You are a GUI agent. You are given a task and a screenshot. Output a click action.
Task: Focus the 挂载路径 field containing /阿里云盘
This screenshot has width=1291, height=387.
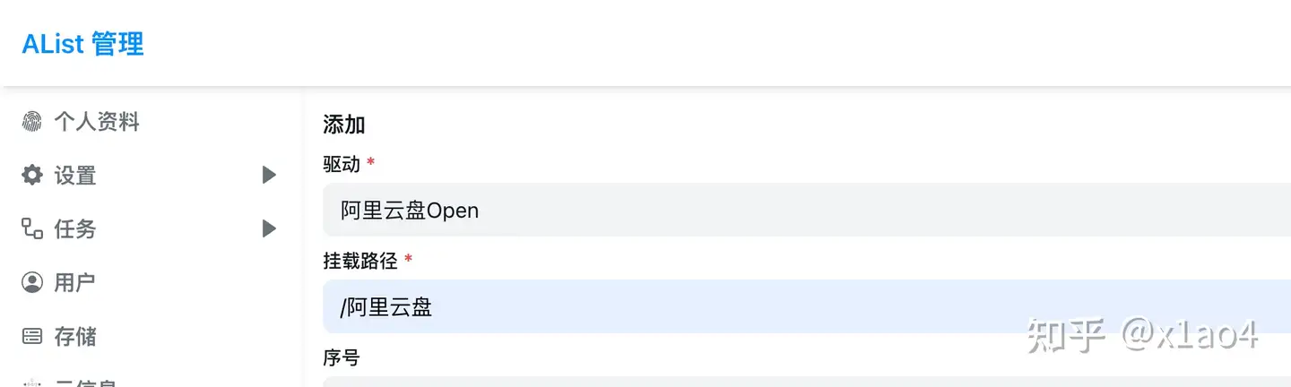tap(805, 307)
